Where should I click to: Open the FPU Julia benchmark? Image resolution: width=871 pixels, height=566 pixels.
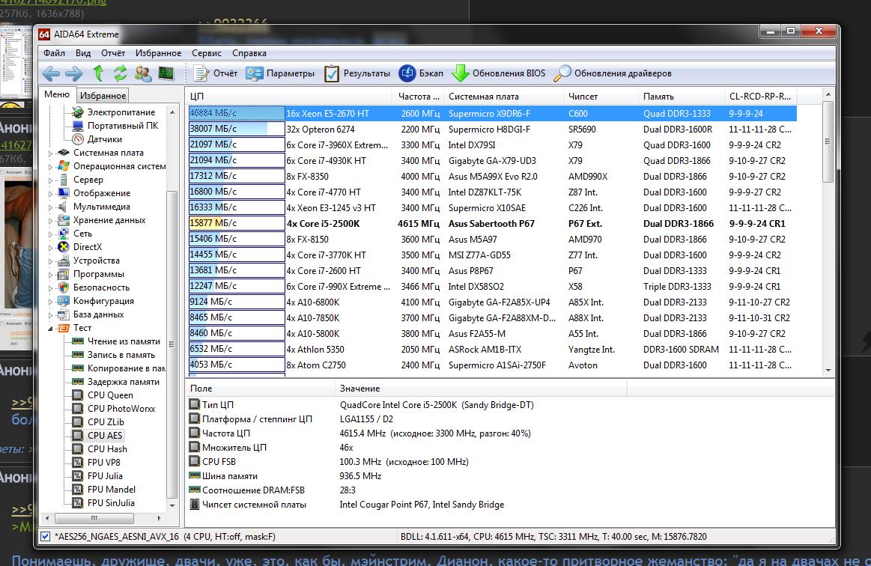tap(105, 476)
